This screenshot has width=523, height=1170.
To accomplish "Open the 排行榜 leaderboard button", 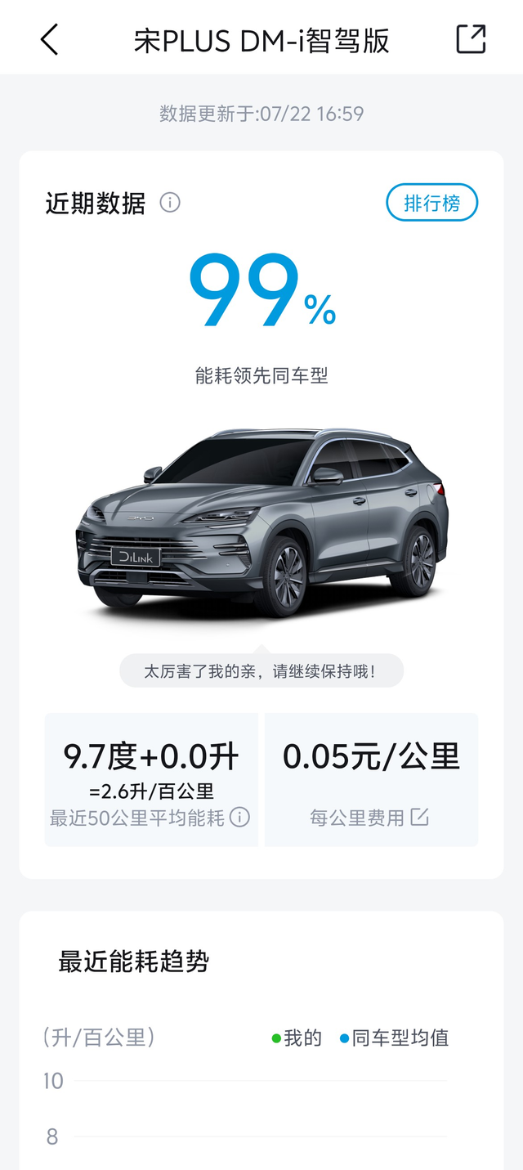I will point(432,203).
